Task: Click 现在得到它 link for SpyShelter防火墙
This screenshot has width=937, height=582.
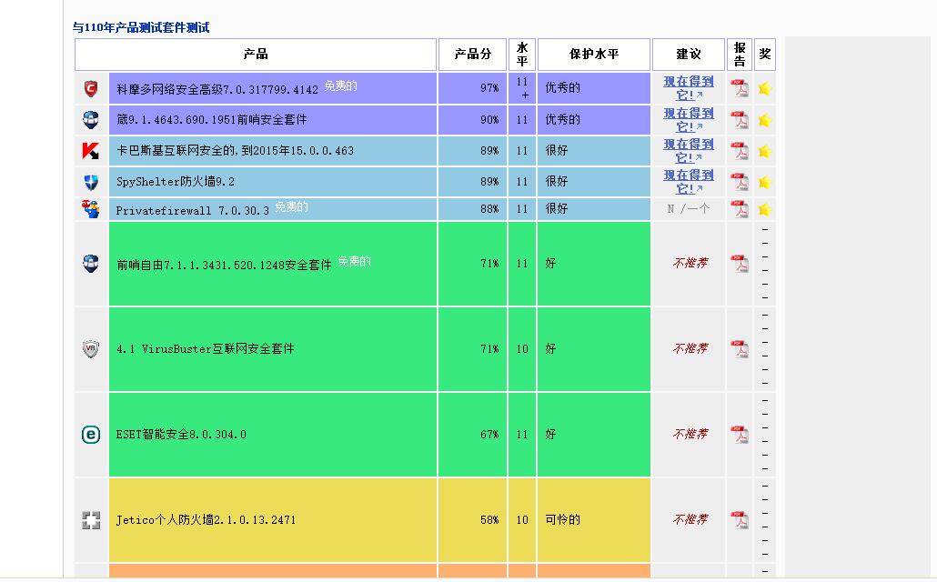Action: 689,182
